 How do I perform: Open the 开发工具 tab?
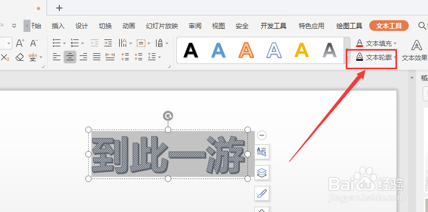tap(273, 26)
